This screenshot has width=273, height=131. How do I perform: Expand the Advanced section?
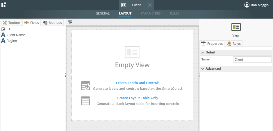point(203,69)
